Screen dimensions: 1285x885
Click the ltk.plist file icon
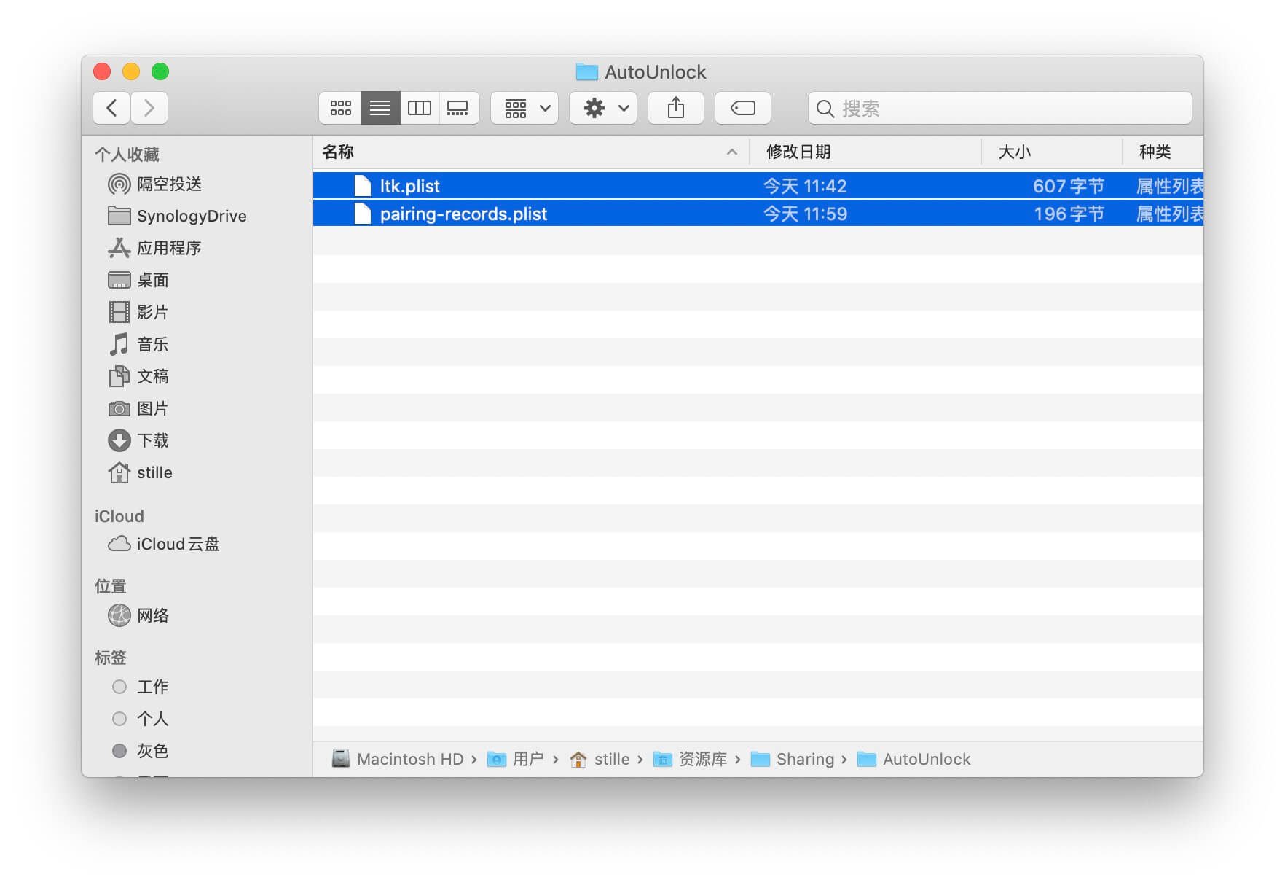click(362, 186)
